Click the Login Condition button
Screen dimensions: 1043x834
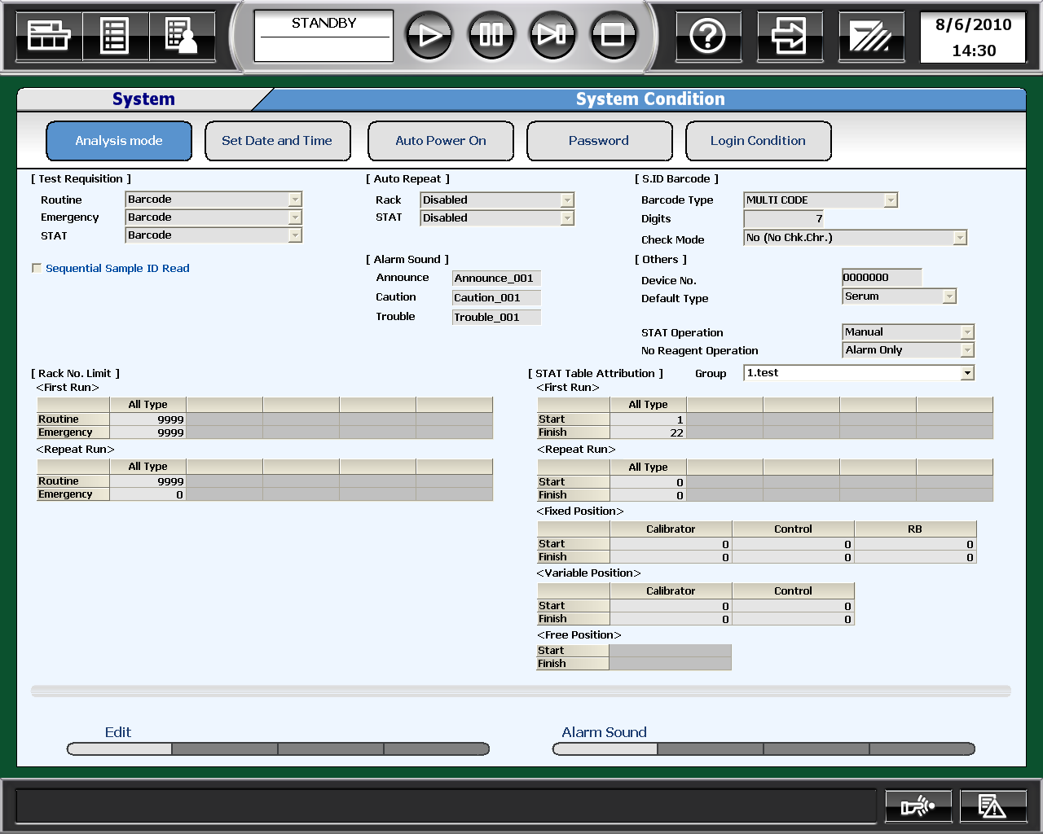[758, 141]
